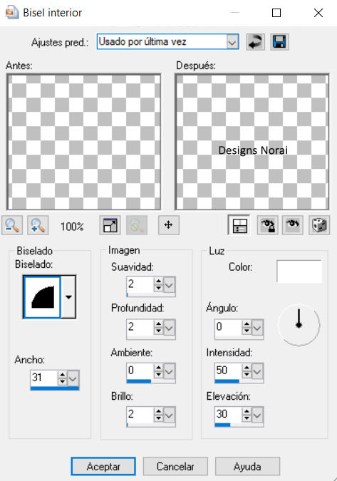
Task: Click the Aceptar button
Action: click(x=103, y=467)
